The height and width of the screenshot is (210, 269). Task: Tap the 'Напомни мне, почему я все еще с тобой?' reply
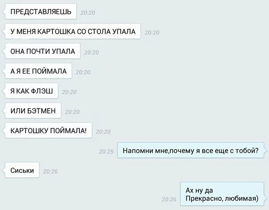pyautogui.click(x=191, y=150)
